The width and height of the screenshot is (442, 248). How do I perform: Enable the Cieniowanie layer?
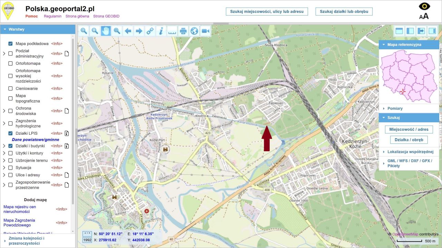tap(10, 89)
